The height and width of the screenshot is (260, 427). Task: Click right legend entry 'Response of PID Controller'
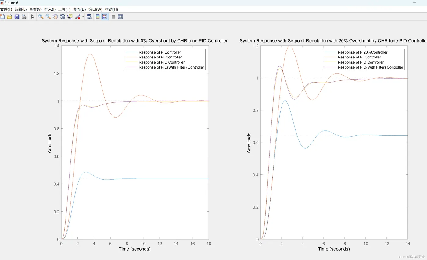click(361, 62)
